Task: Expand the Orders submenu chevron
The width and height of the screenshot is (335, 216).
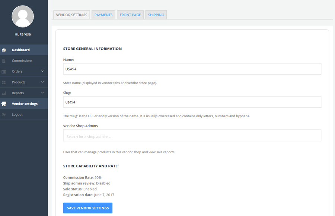Action: point(42,71)
